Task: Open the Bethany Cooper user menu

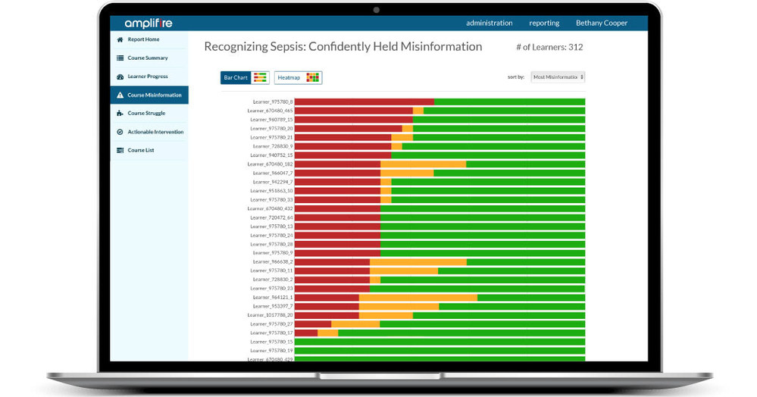Action: (x=601, y=23)
